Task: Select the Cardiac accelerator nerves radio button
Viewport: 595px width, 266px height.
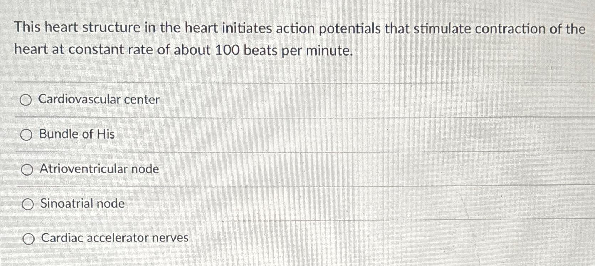Action: coord(28,239)
